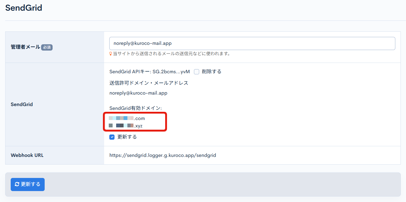Click the SendGrid row header label
Screen dimensions: 406x202
tap(22, 104)
